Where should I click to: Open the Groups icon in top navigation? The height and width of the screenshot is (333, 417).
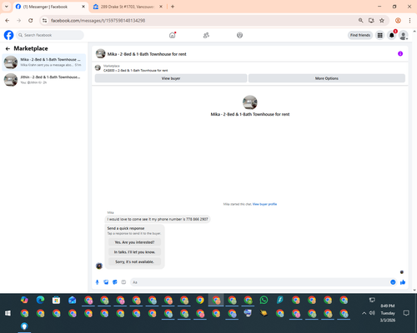239,35
